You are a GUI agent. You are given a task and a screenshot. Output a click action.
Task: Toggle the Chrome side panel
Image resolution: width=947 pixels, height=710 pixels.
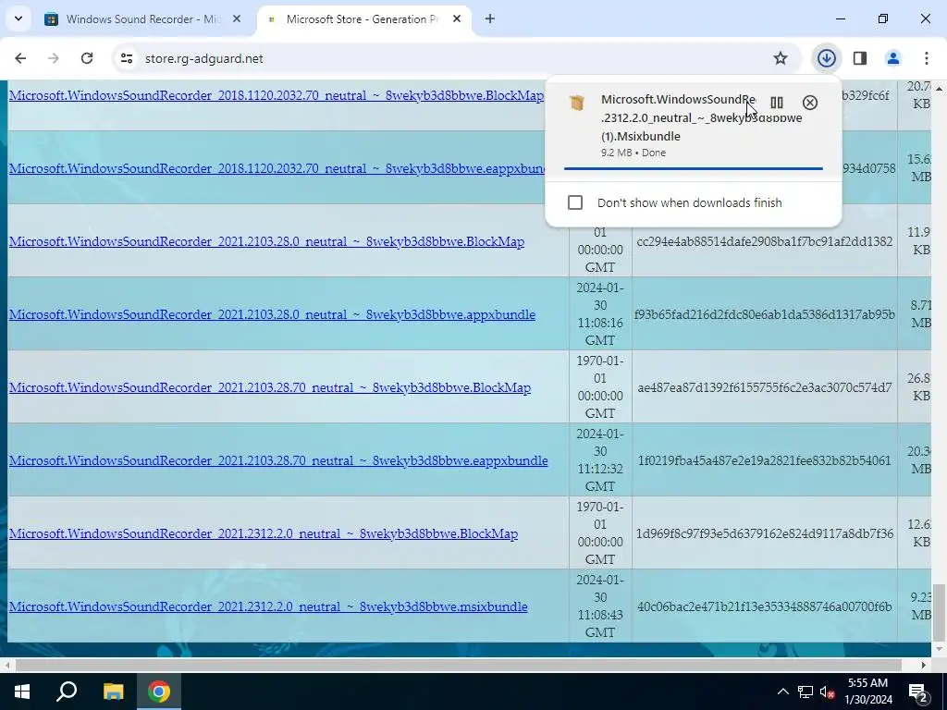coord(860,58)
